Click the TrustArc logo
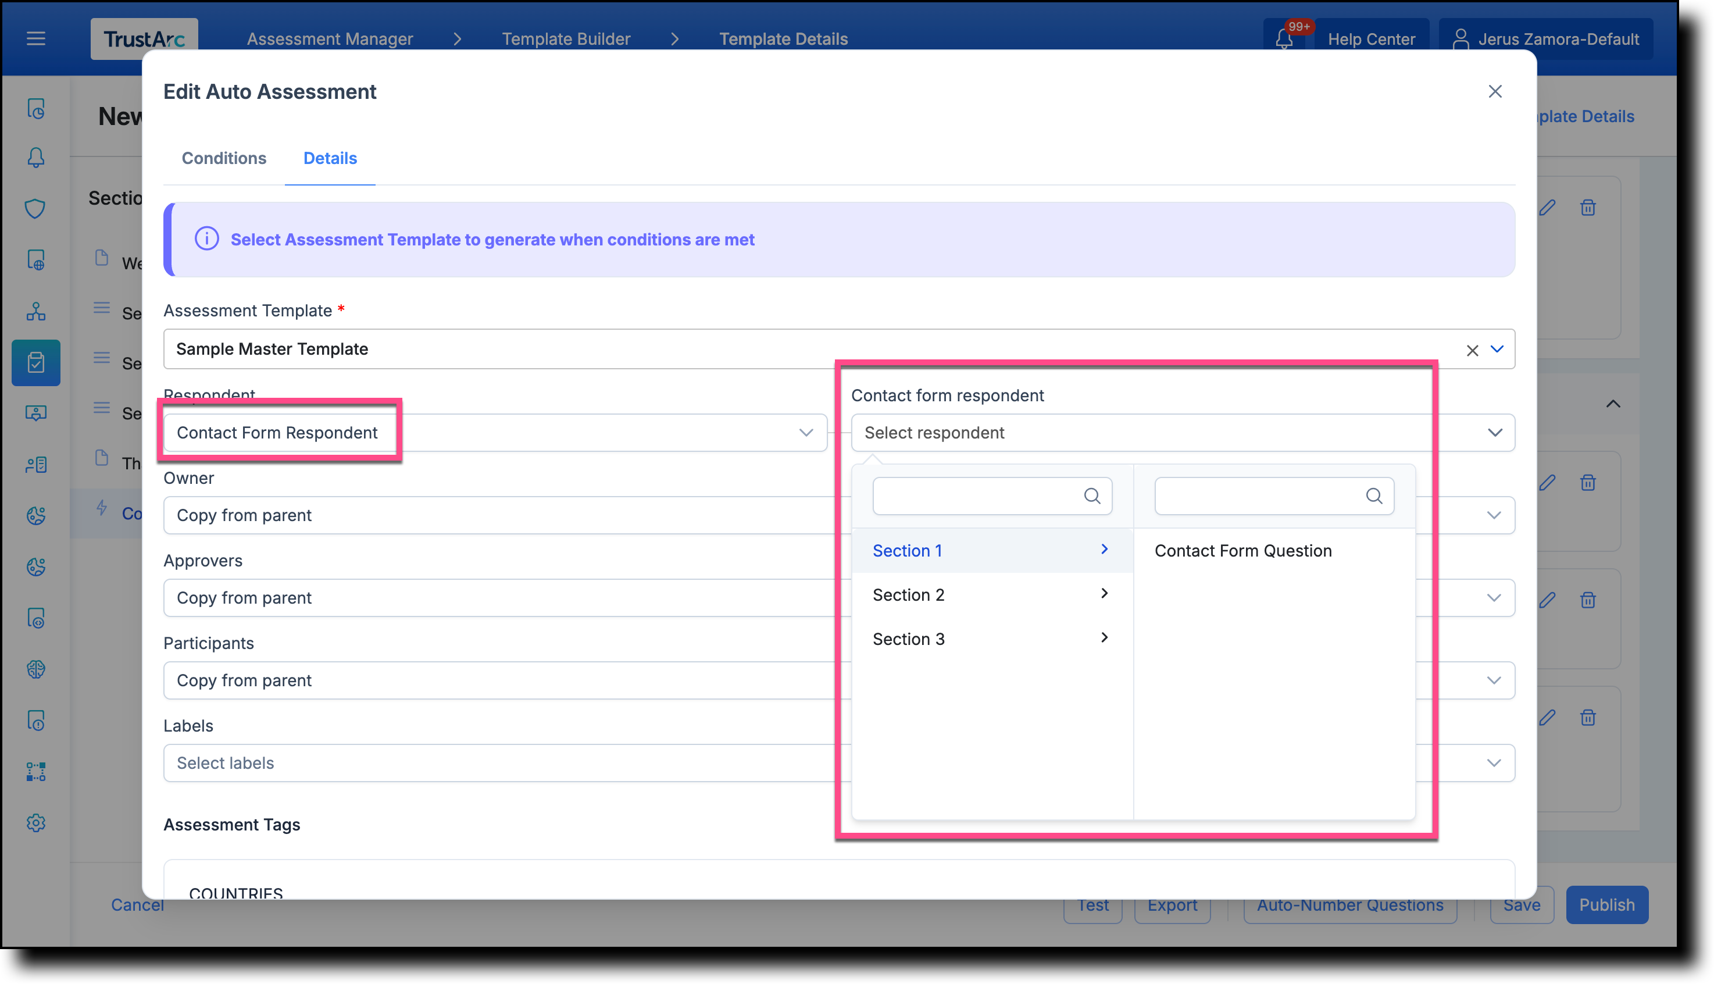The height and width of the screenshot is (984, 1714). coord(144,38)
